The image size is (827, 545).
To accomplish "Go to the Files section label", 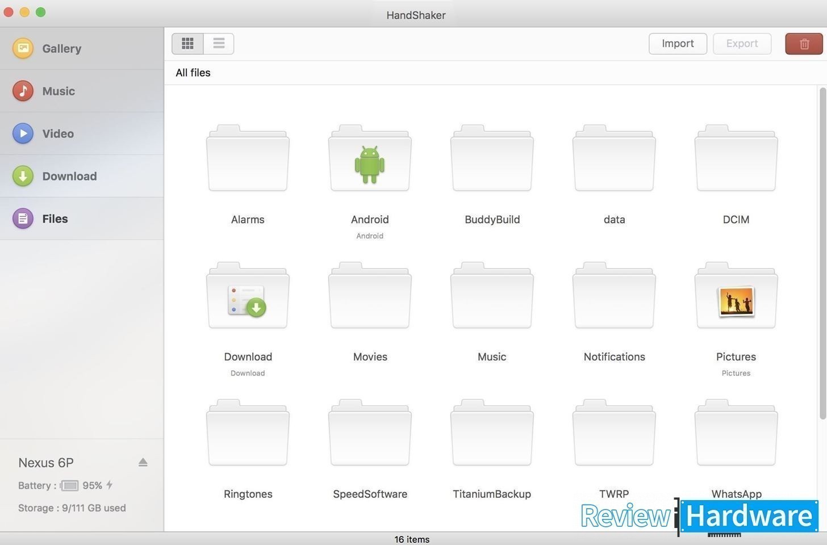I will point(55,219).
